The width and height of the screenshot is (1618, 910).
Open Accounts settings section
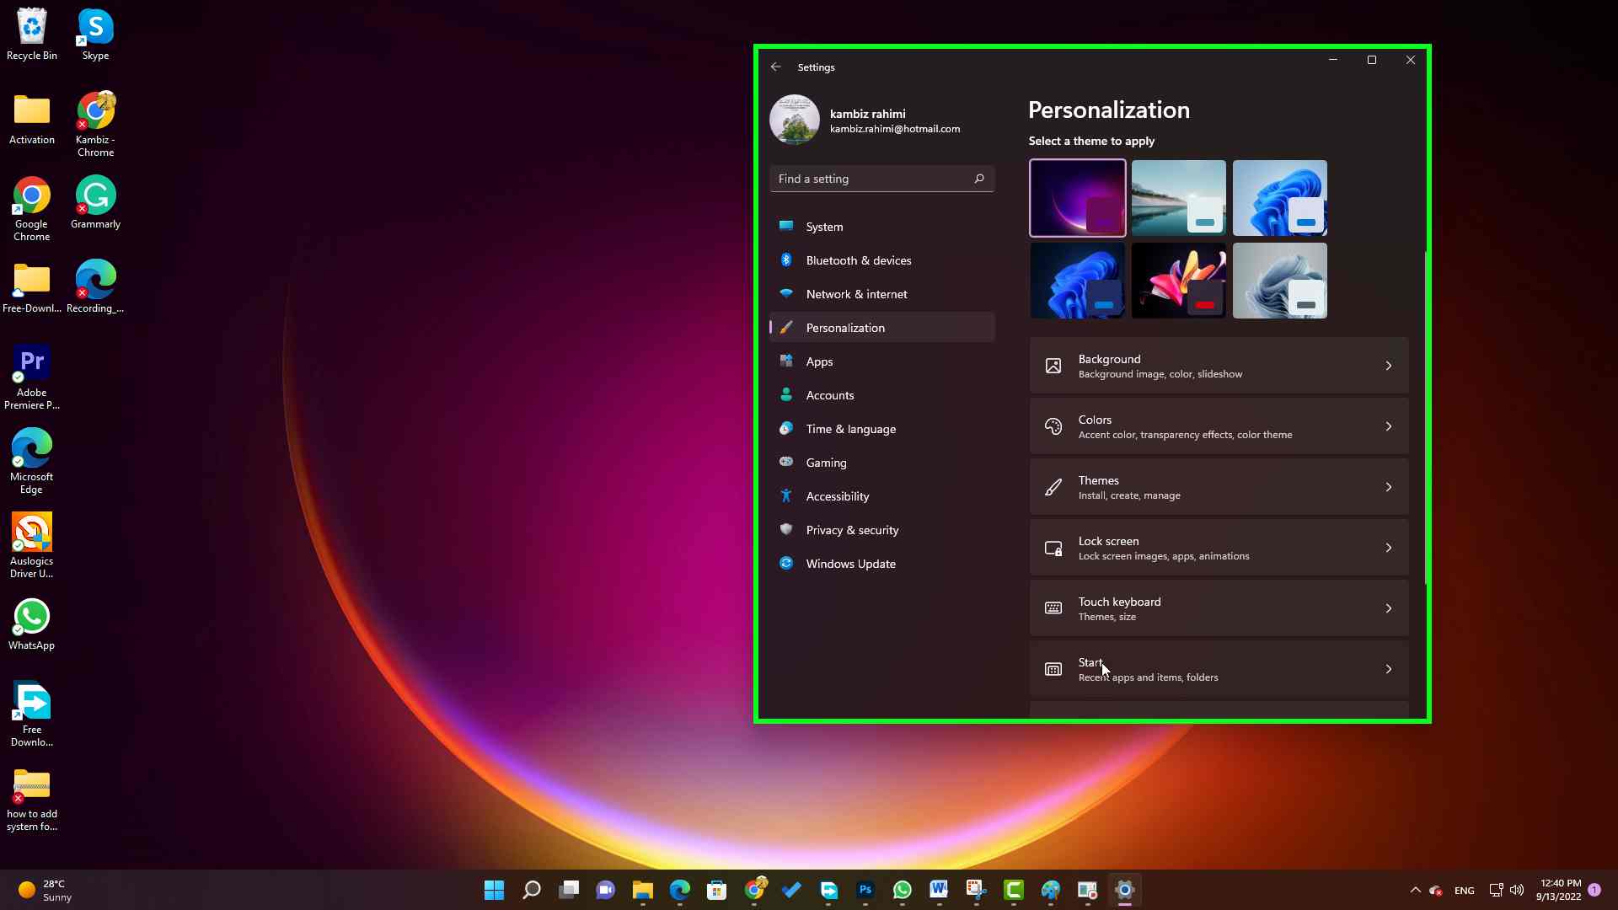(830, 394)
